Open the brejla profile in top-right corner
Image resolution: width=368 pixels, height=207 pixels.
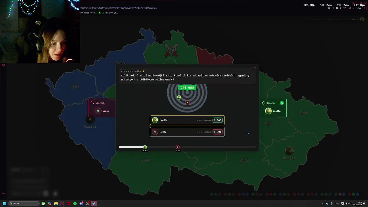pyautogui.click(x=358, y=19)
